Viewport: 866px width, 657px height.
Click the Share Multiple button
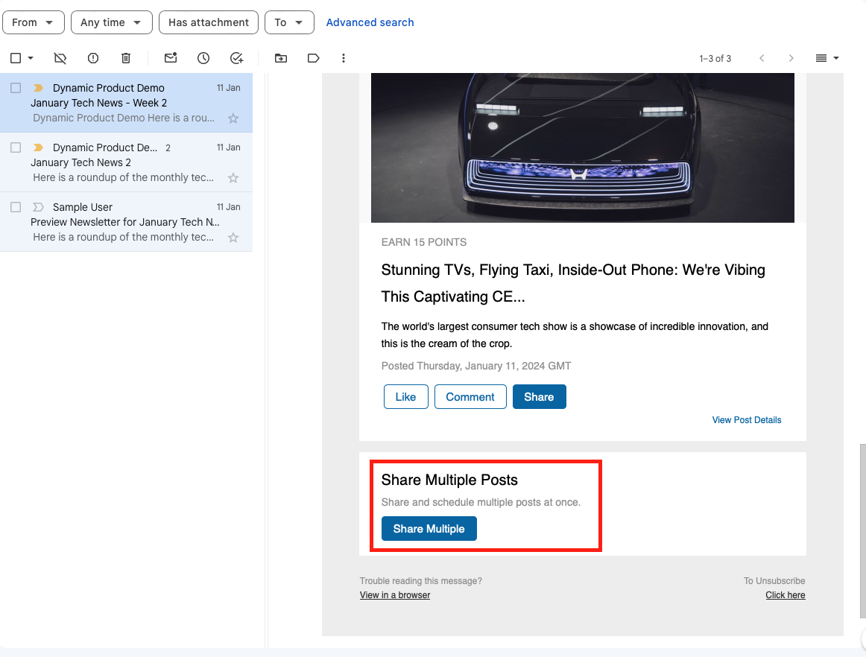(429, 529)
